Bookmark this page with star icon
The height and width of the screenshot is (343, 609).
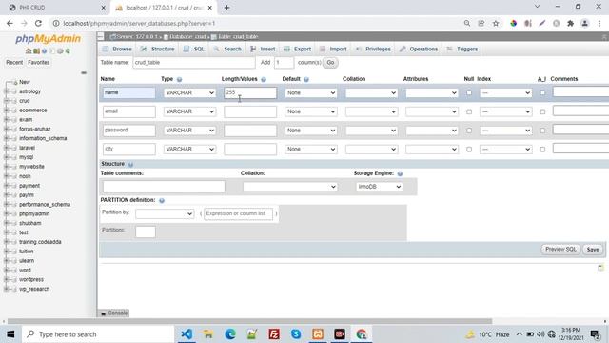(496, 23)
